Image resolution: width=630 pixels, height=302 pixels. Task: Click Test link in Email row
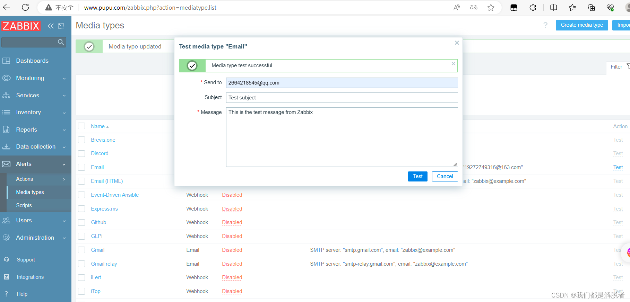[x=618, y=167]
